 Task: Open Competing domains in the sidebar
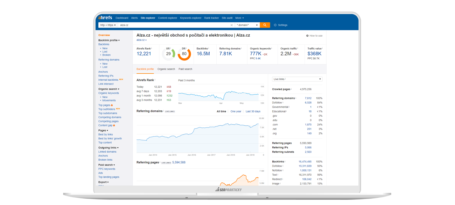110,117
